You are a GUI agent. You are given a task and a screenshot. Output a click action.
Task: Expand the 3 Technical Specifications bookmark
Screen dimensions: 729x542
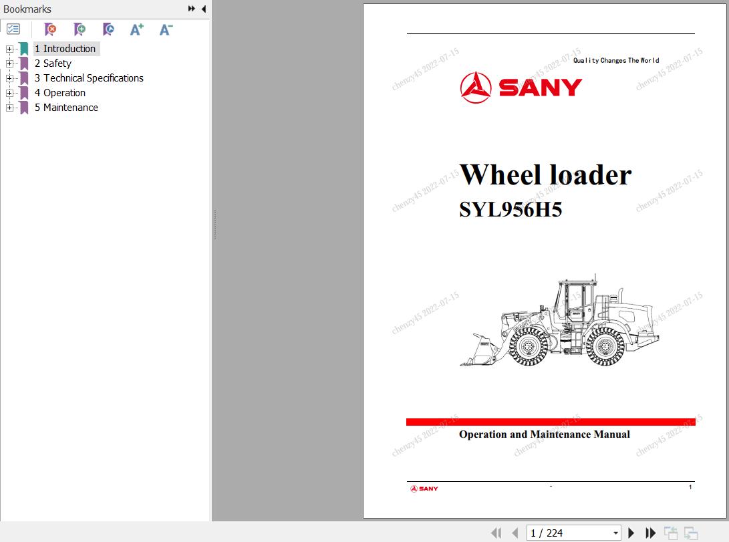9,78
